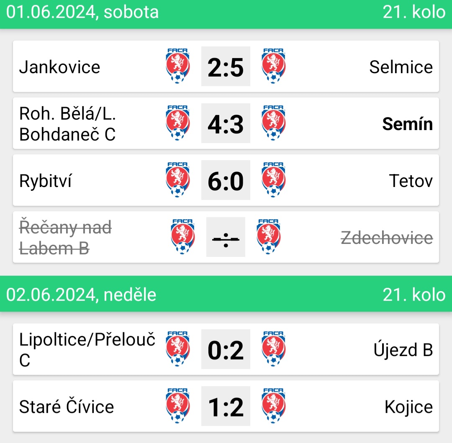Click the 01.06.2024 sobota date header
Screen dimensions: 452x443
(82, 12)
